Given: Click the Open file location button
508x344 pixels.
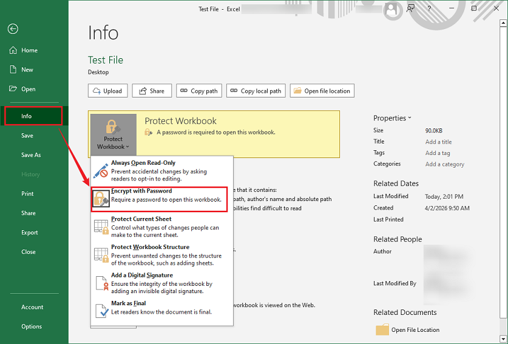Looking at the screenshot, I should pyautogui.click(x=322, y=91).
